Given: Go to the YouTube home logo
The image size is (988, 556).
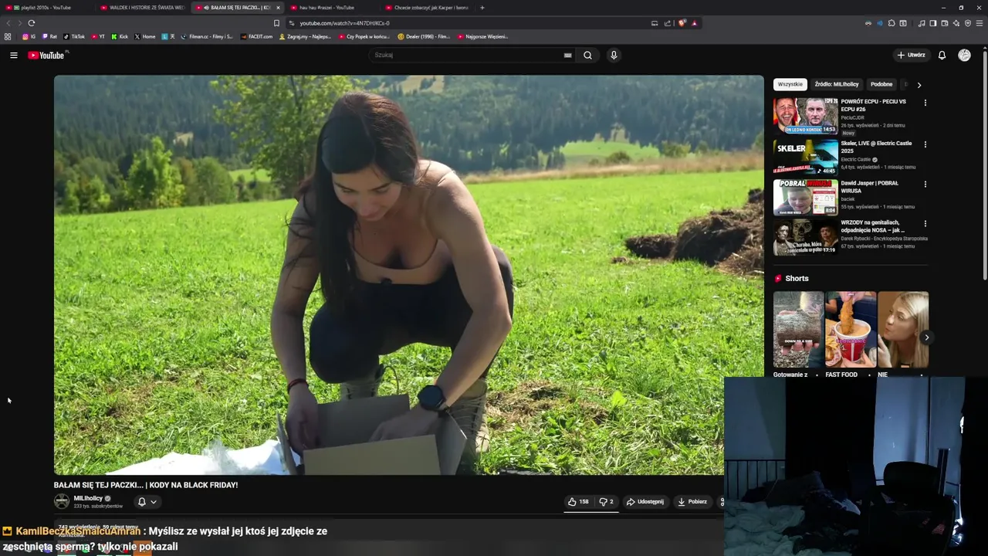Looking at the screenshot, I should pos(48,55).
